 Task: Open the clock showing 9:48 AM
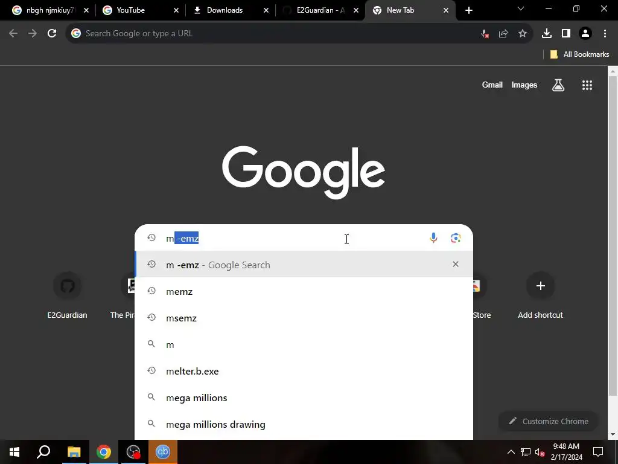[x=566, y=452]
